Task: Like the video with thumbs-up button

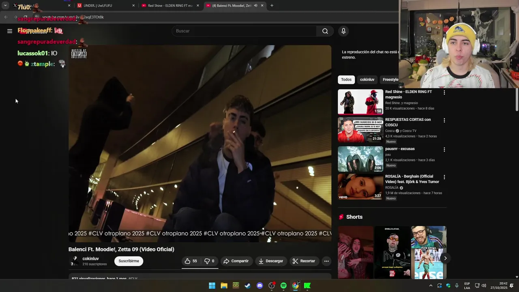Action: [x=191, y=261]
